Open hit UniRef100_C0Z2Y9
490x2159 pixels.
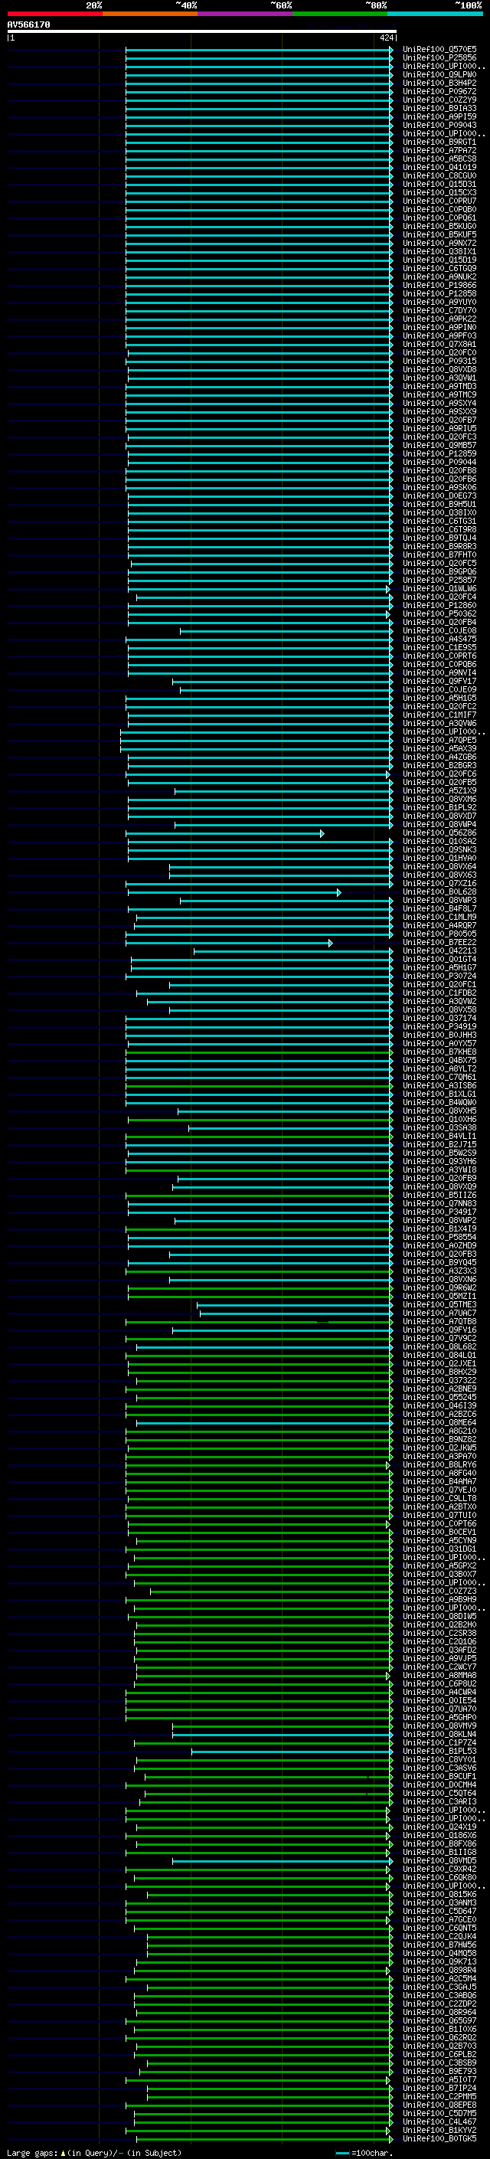click(439, 100)
